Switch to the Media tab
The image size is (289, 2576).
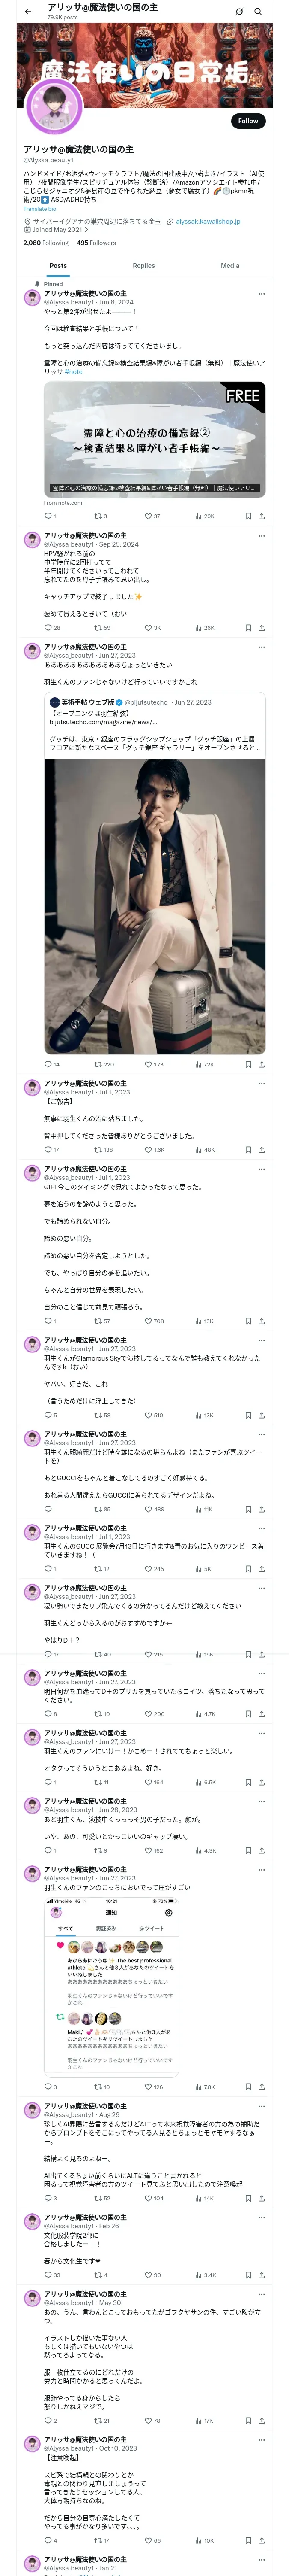click(x=229, y=266)
